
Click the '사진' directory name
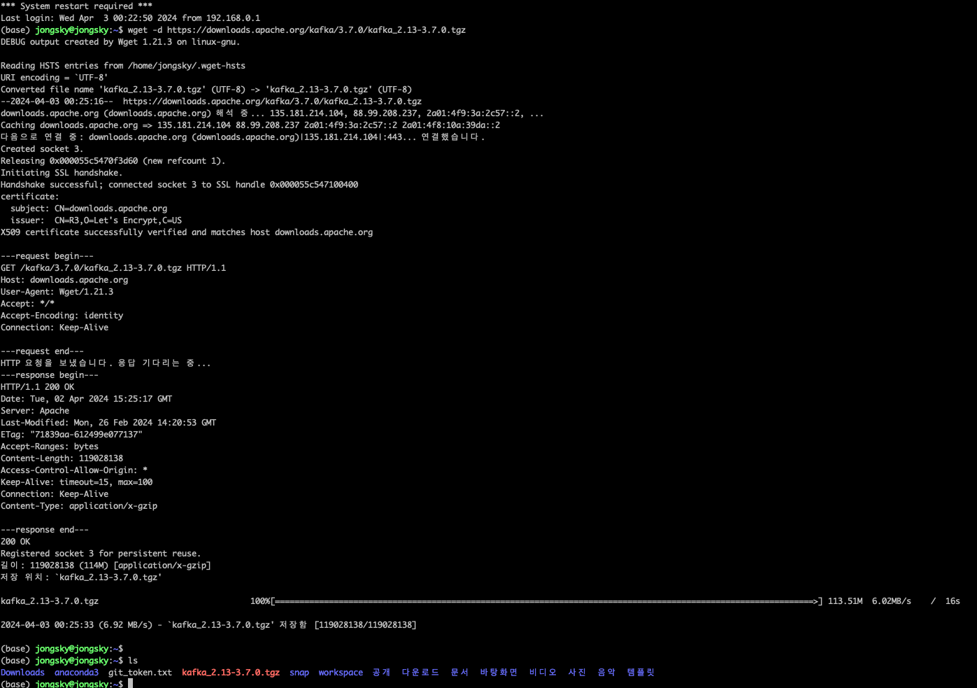coord(577,673)
